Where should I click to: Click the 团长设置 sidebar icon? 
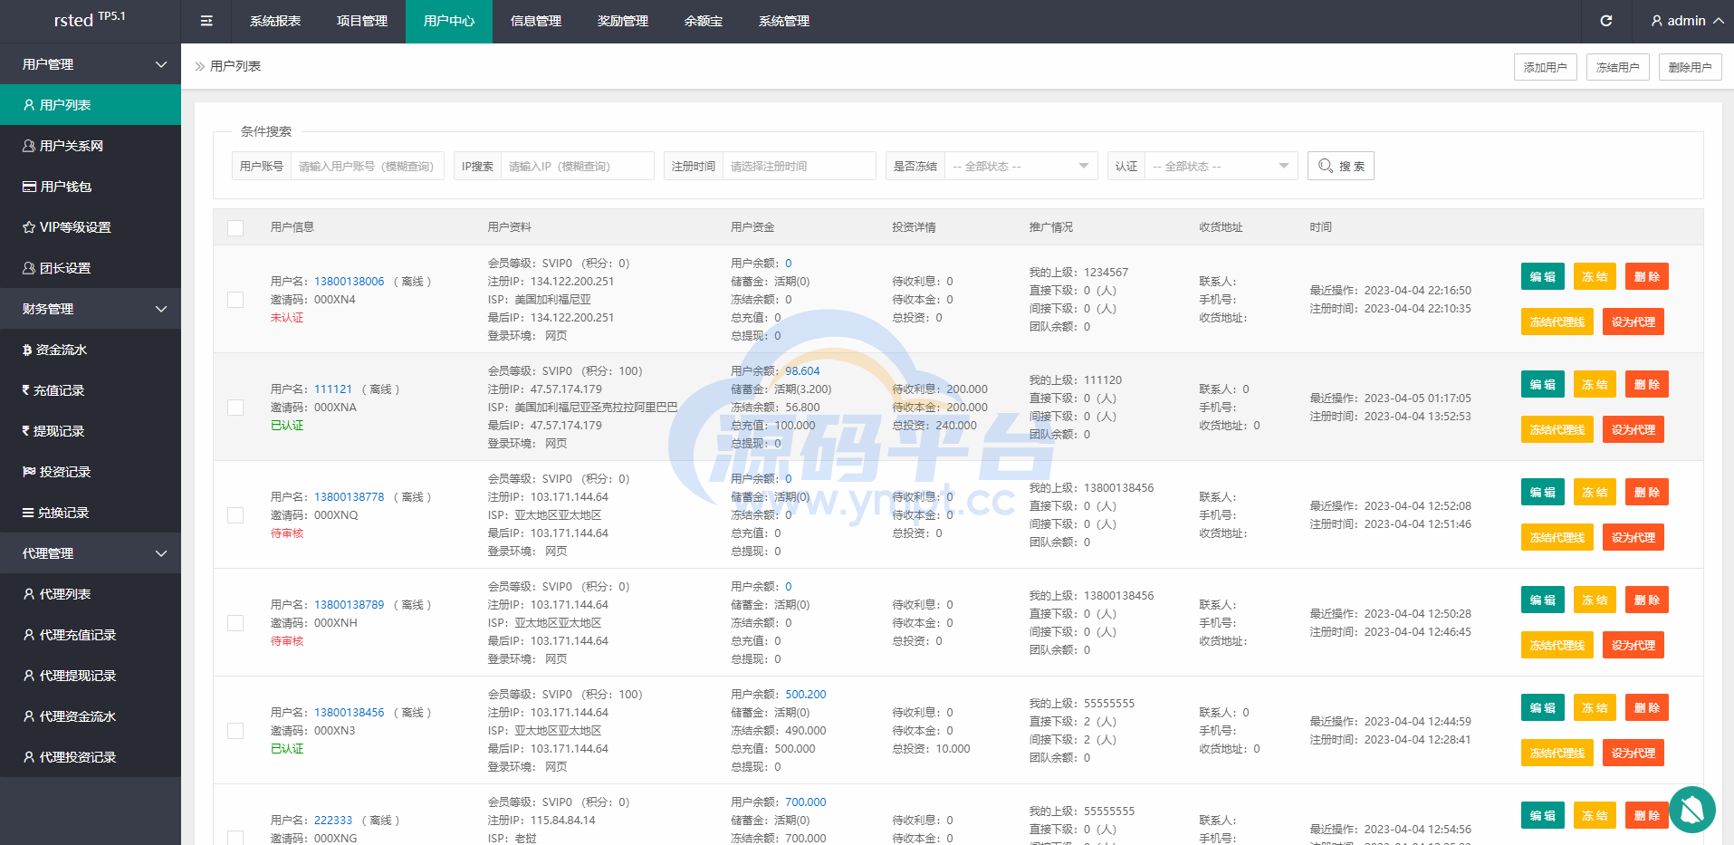click(29, 268)
